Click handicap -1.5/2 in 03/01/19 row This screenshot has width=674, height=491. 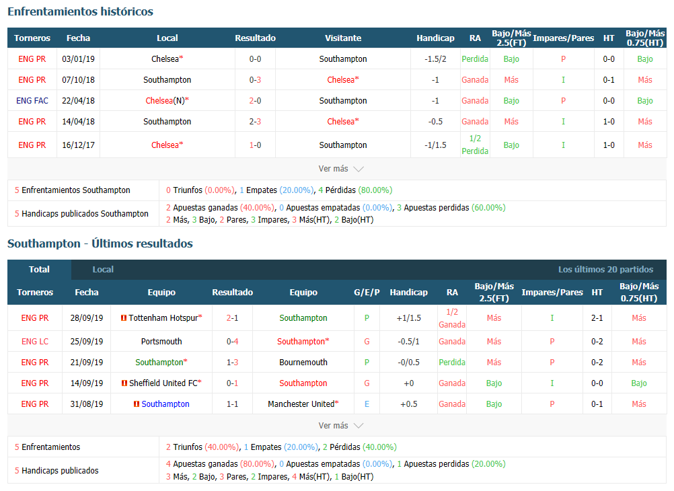tap(435, 59)
